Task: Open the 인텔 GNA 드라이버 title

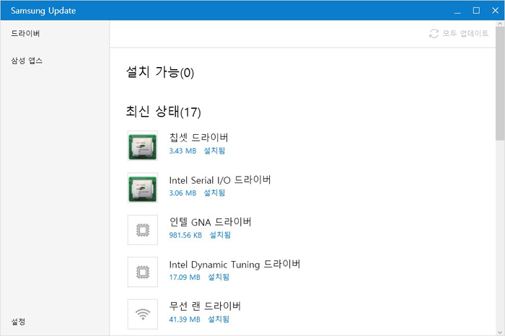Action: tap(211, 222)
